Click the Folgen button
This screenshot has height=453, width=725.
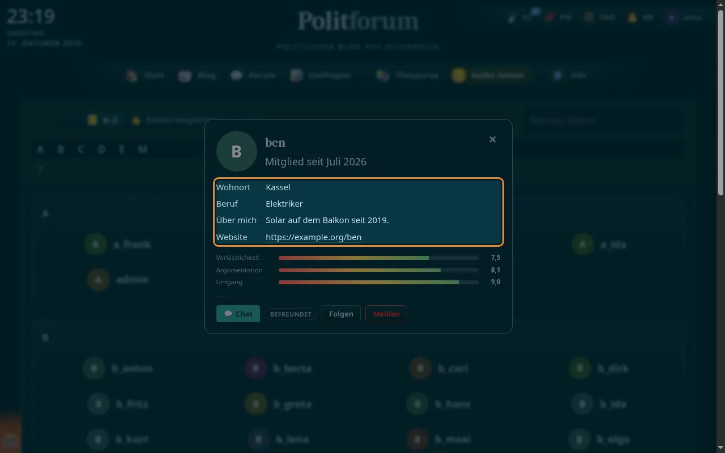341,314
